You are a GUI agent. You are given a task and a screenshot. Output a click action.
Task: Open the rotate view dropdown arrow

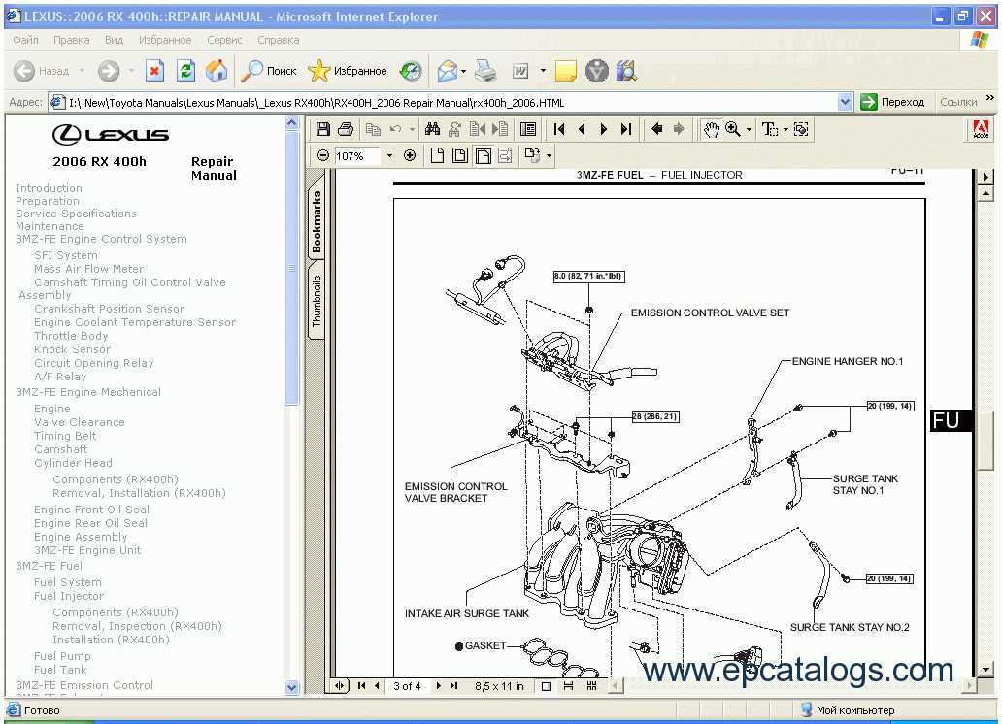point(549,156)
